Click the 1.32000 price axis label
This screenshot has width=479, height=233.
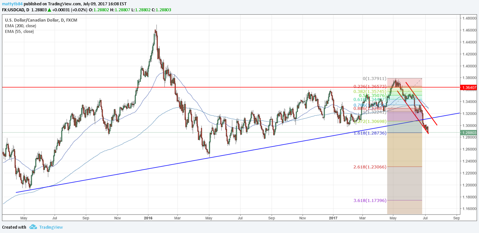[x=469, y=114]
